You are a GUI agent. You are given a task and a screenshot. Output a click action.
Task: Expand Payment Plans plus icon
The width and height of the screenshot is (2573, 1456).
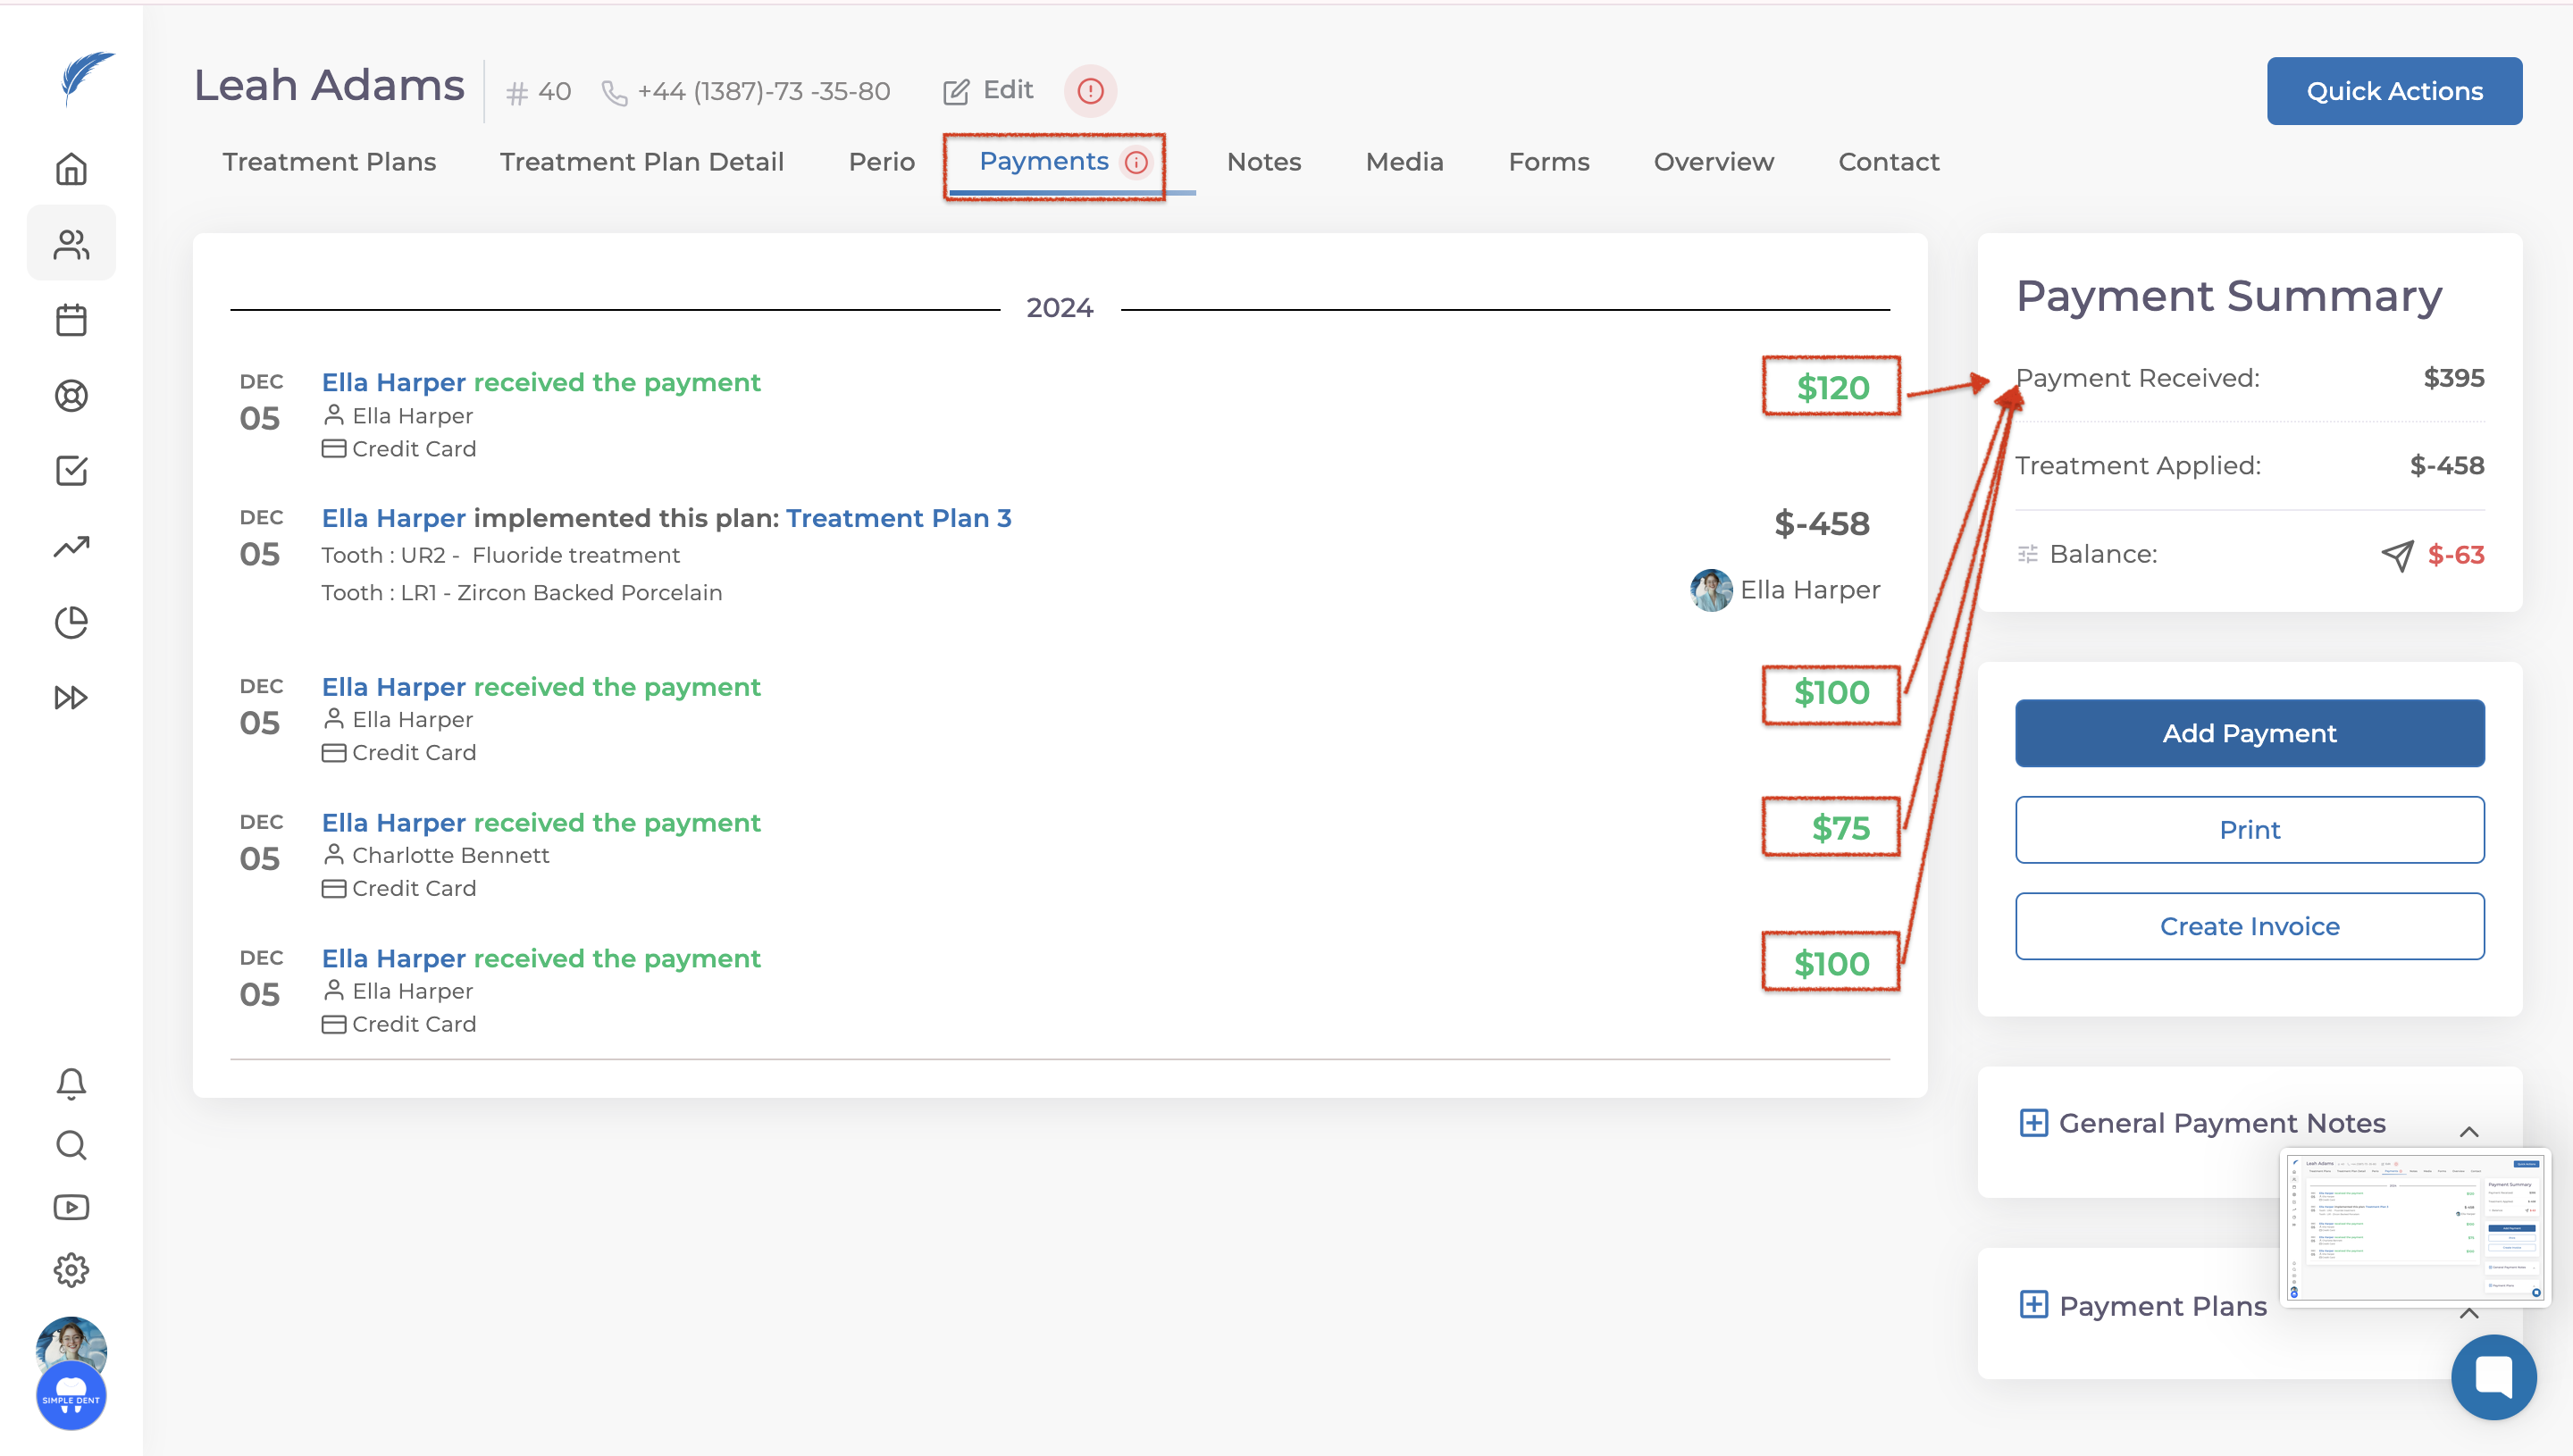[x=2033, y=1305]
